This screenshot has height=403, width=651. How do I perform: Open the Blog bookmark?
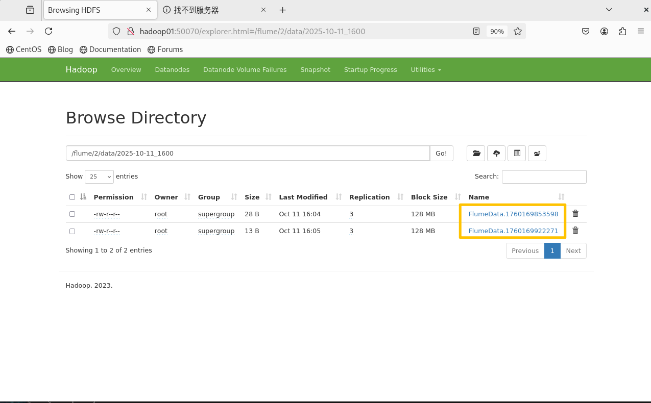[60, 49]
